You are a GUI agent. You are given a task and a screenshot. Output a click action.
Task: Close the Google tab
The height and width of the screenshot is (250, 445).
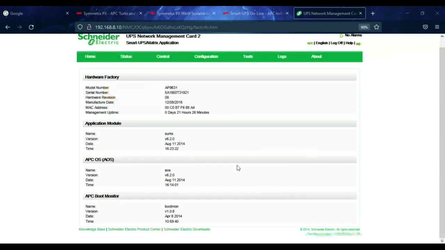(67, 13)
